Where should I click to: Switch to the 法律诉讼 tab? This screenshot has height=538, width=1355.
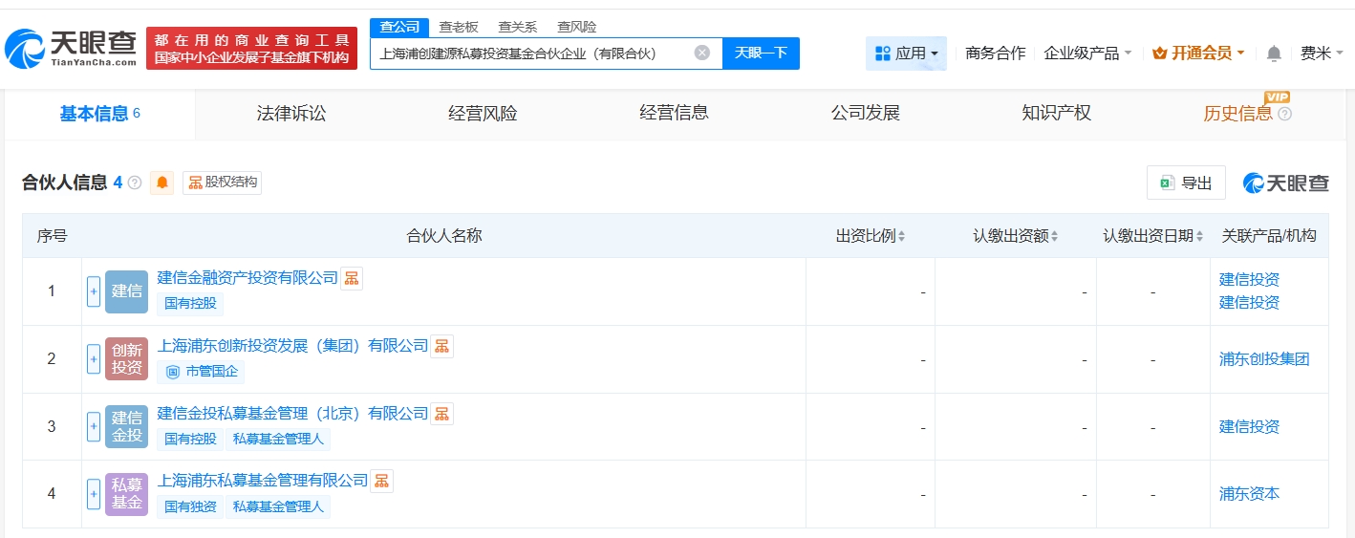pos(291,114)
